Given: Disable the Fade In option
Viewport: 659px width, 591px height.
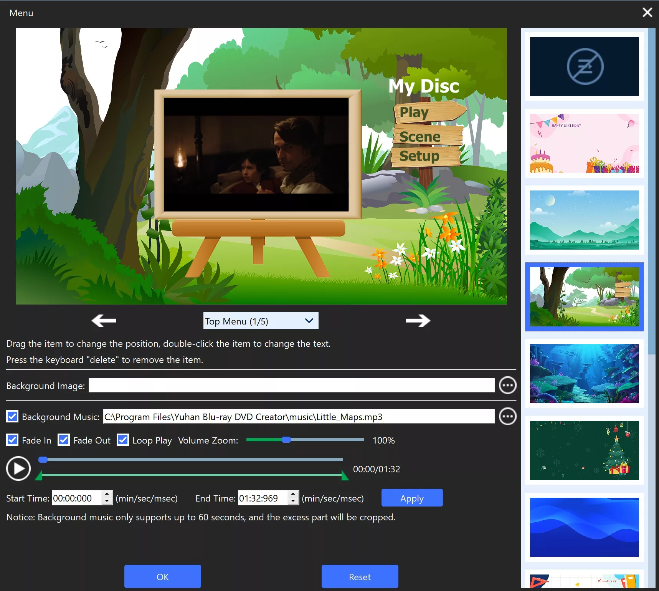Looking at the screenshot, I should point(12,440).
